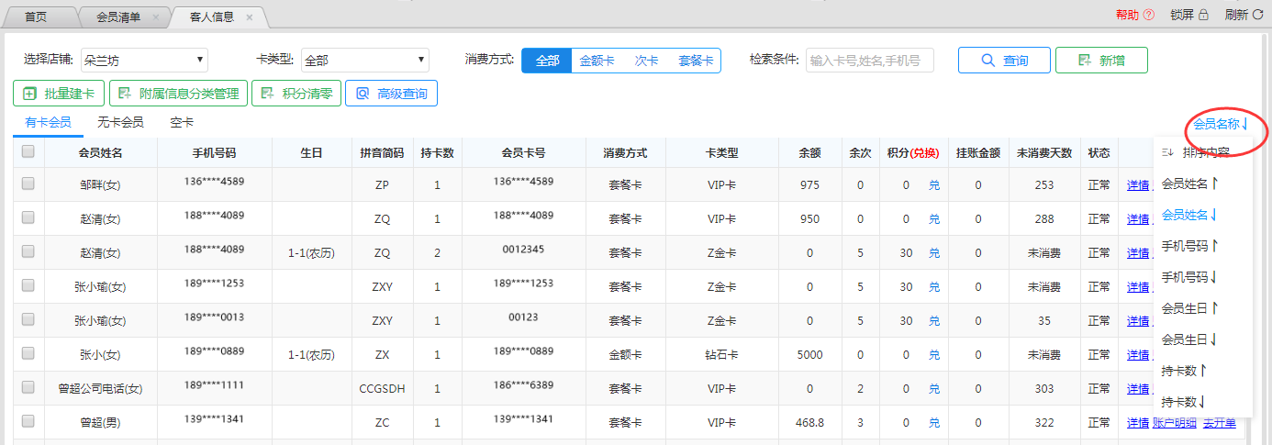Screen dimensions: 1272x445
Task: Select 套餐卡 consumption method filter
Action: point(696,61)
